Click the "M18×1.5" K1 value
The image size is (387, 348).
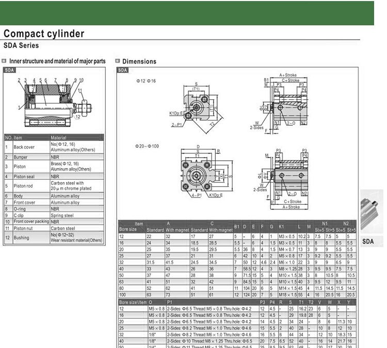point(287,295)
